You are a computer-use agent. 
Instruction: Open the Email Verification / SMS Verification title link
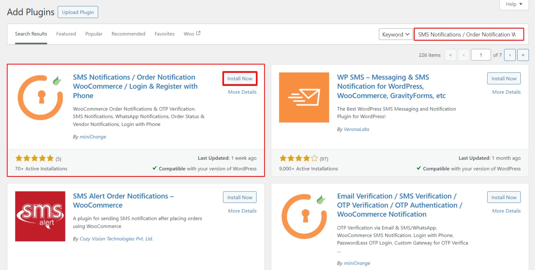click(400, 205)
